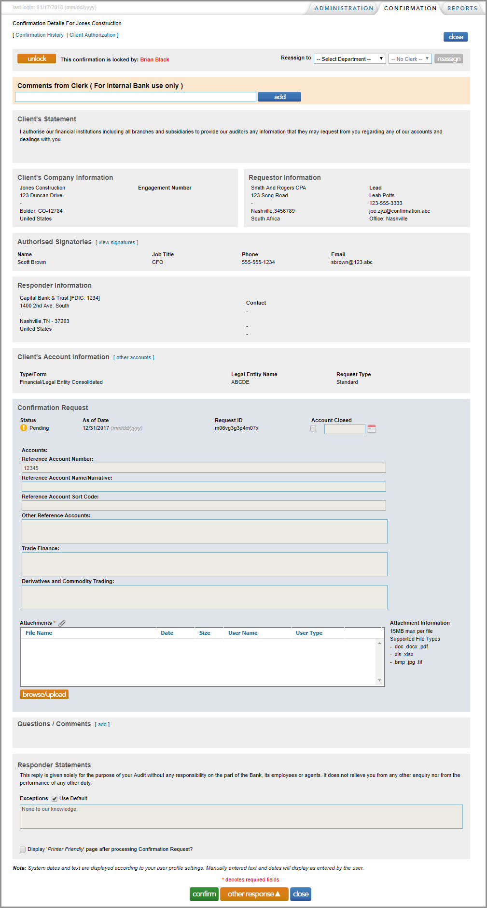Add the clerk comment with add button
Screen dimensions: 487x908
(279, 97)
